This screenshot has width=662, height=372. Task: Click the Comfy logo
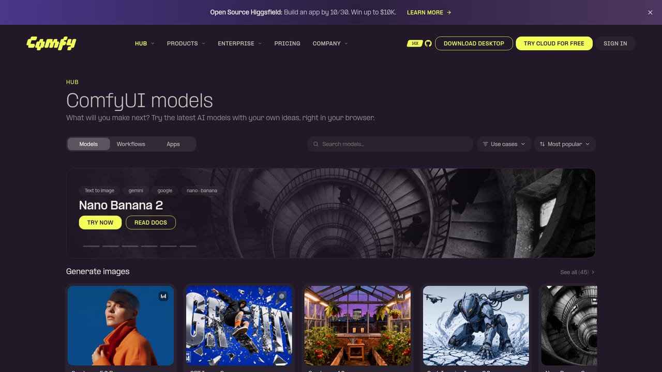(51, 43)
